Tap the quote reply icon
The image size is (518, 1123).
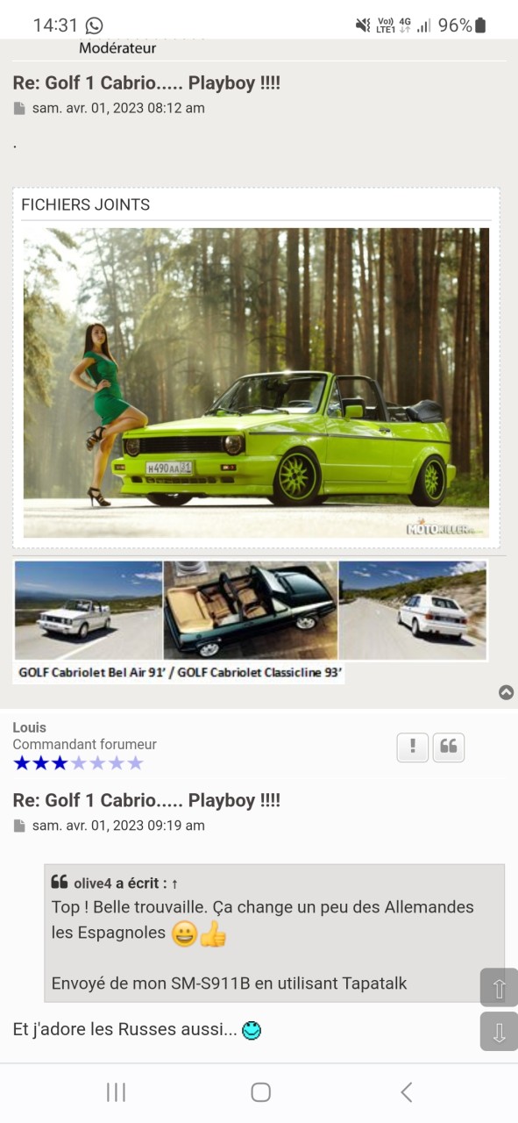(x=449, y=747)
